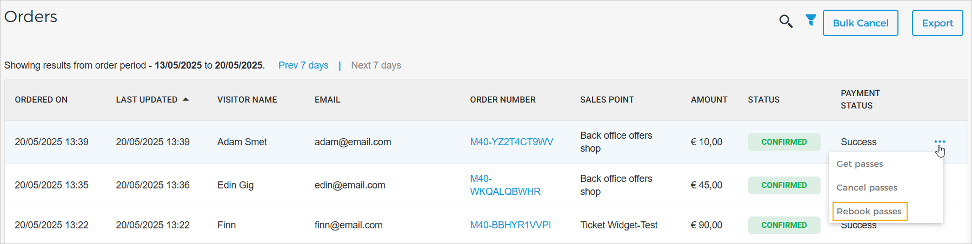This screenshot has height=244, width=972.
Task: Go to Prev 7 days
Action: (303, 65)
